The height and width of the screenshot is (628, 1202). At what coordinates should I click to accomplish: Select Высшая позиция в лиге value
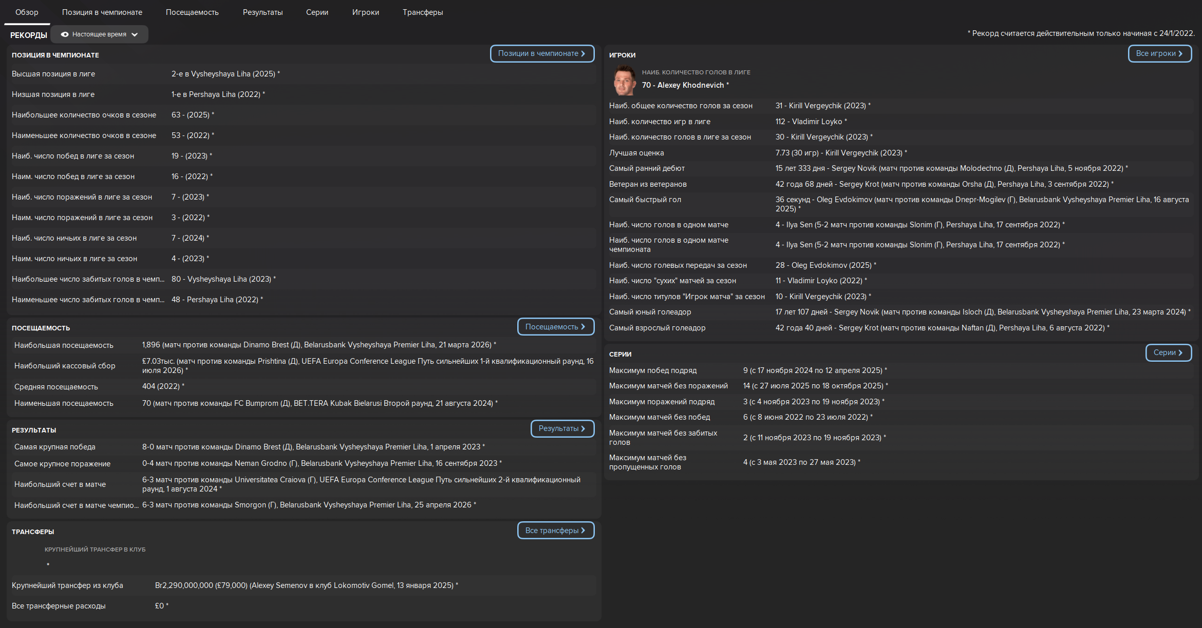(226, 74)
